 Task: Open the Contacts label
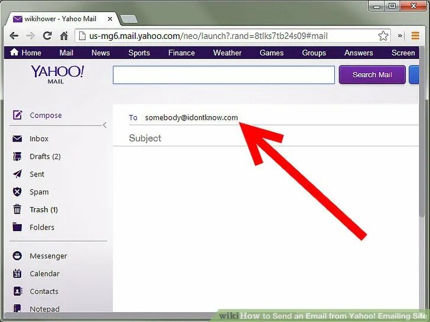44,291
